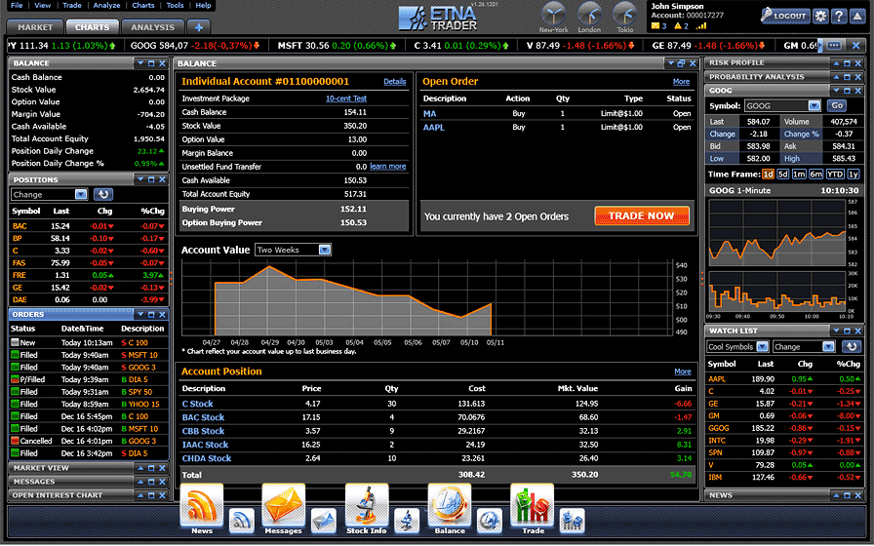The height and width of the screenshot is (546, 874).
Task: Switch to the Analysis tab
Action: 153,26
